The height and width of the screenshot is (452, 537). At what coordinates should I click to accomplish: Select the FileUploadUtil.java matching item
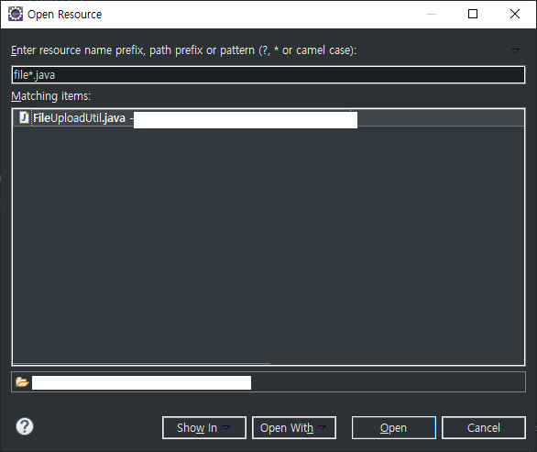pos(268,118)
